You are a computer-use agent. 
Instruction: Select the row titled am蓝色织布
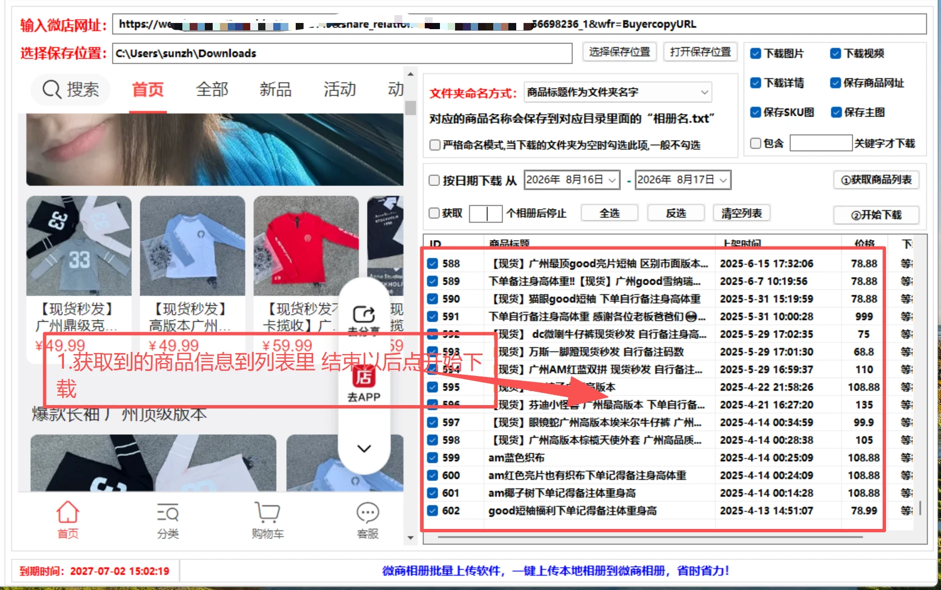click(x=516, y=458)
